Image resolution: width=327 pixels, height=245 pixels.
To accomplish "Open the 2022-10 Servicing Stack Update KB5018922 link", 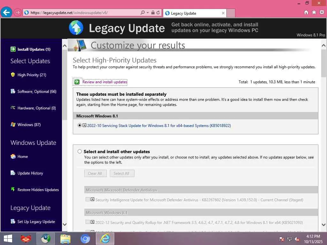I will (x=159, y=126).
